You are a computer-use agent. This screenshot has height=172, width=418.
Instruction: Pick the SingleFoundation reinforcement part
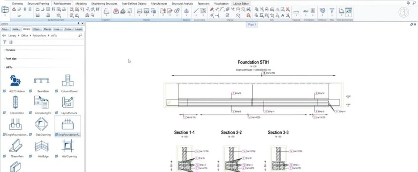[15, 126]
